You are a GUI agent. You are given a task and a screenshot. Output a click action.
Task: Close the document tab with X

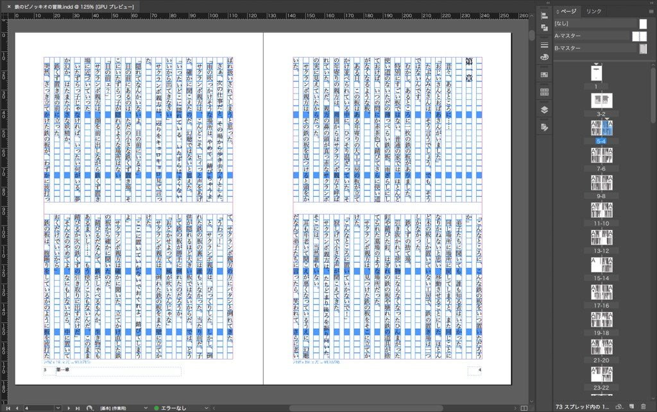[9, 6]
